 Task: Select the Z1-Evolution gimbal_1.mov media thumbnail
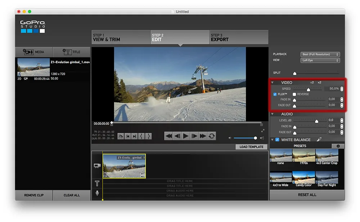(33, 67)
